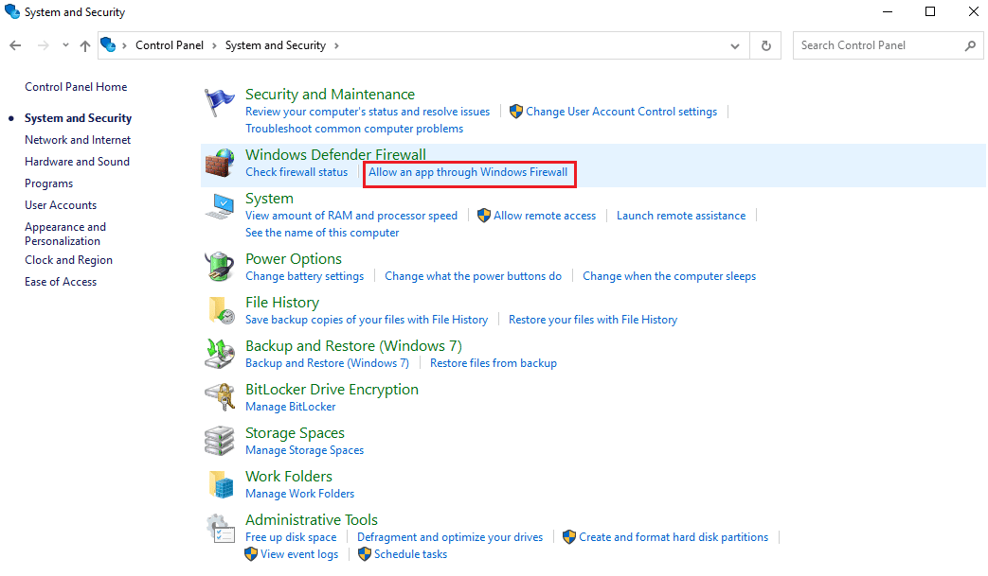
Task: Open Launch remote assistance link
Action: 681,215
